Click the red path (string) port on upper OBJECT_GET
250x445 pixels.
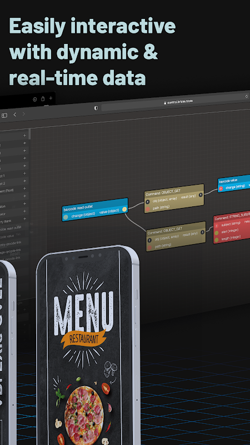pos(148,209)
